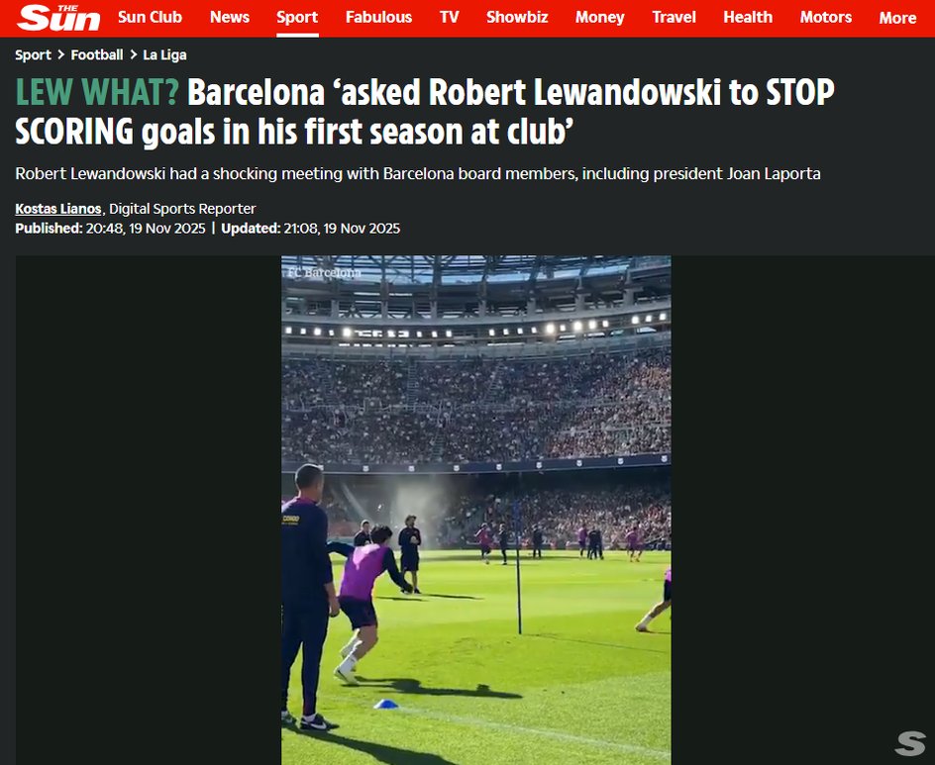Screen dimensions: 935x765
Task: Open the Motors section
Action: point(825,17)
